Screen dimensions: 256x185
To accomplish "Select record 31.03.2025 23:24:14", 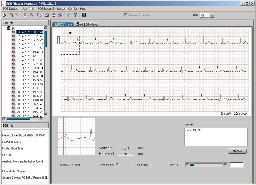I will pyautogui.click(x=30, y=68).
